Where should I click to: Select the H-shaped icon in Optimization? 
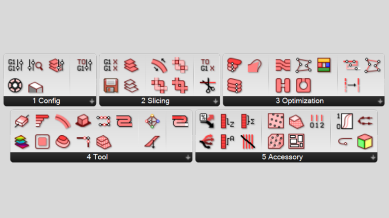click(x=283, y=85)
